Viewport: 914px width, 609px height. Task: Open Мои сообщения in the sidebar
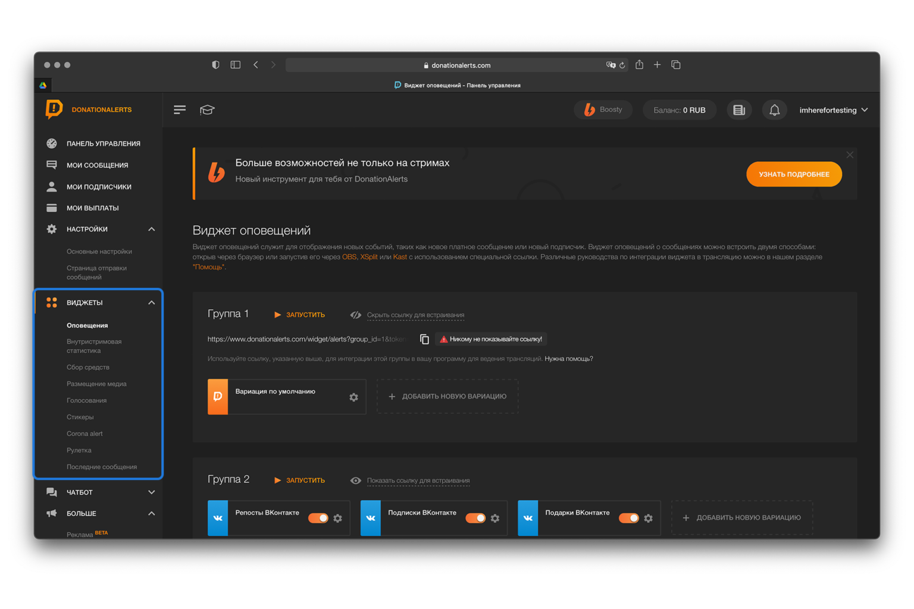pos(98,165)
